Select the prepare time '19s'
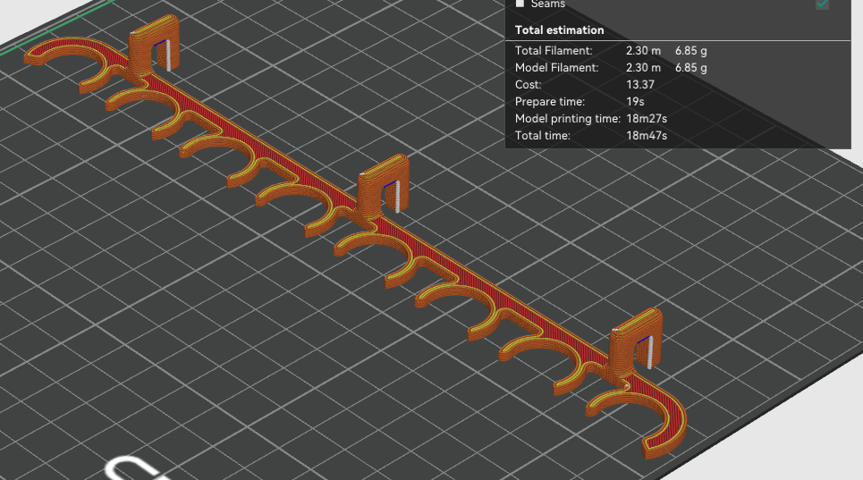 coord(635,102)
